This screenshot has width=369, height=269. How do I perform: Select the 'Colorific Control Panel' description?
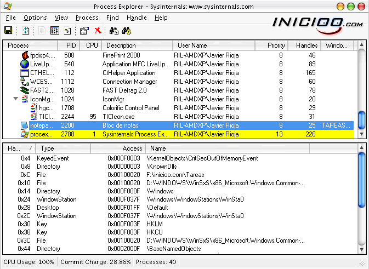click(131, 108)
